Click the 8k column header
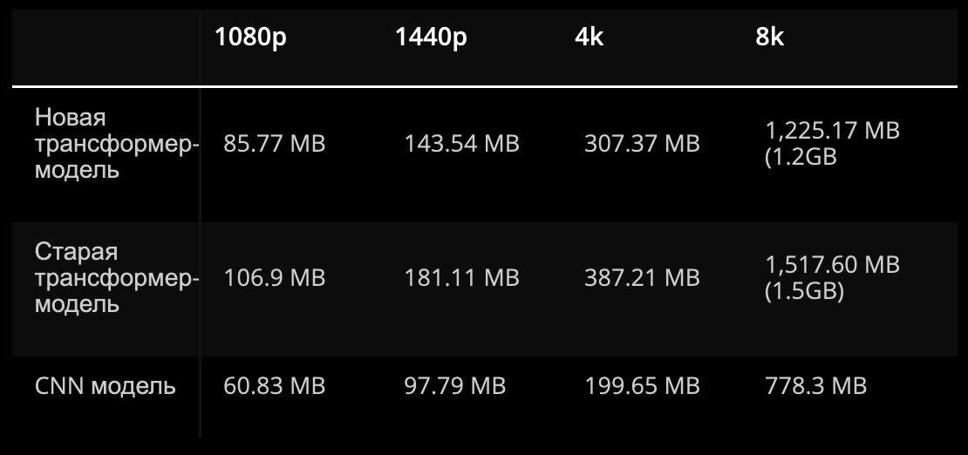The image size is (968, 455). [770, 37]
